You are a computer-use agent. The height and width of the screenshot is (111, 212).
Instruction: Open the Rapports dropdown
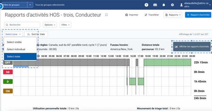coord(173,15)
